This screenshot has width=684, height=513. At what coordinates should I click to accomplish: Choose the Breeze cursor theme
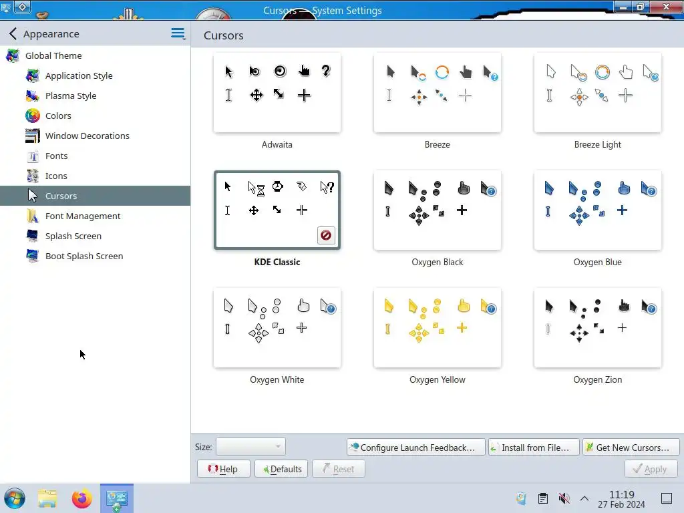click(x=437, y=92)
